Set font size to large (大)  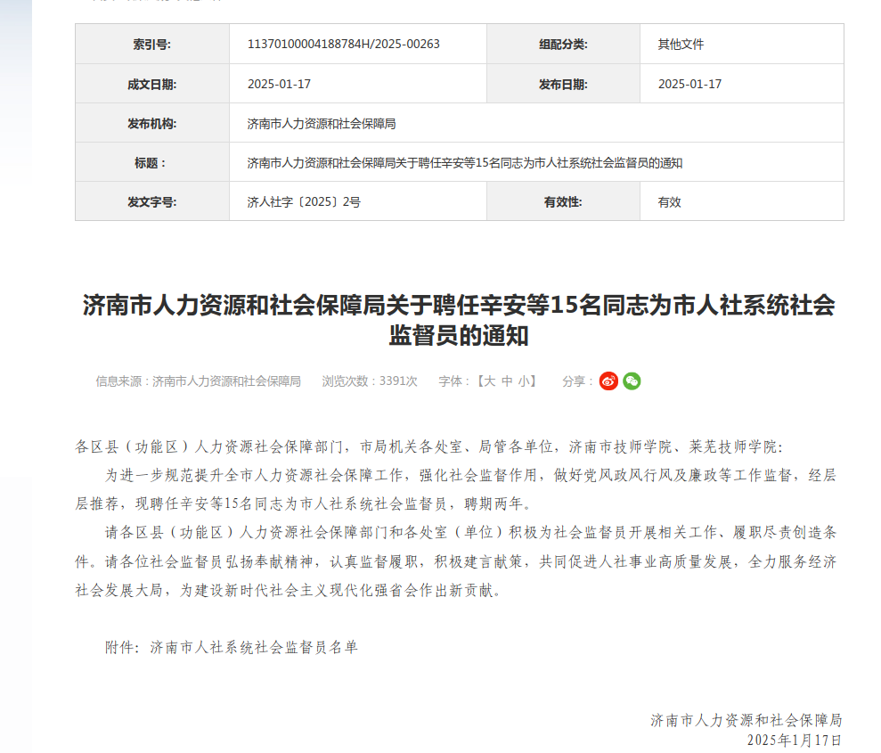[487, 381]
